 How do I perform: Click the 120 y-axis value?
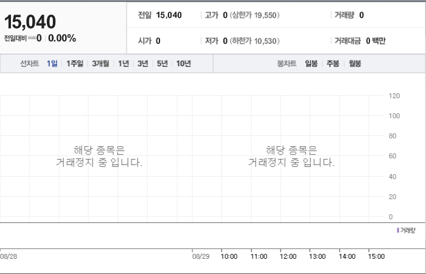tap(394, 96)
